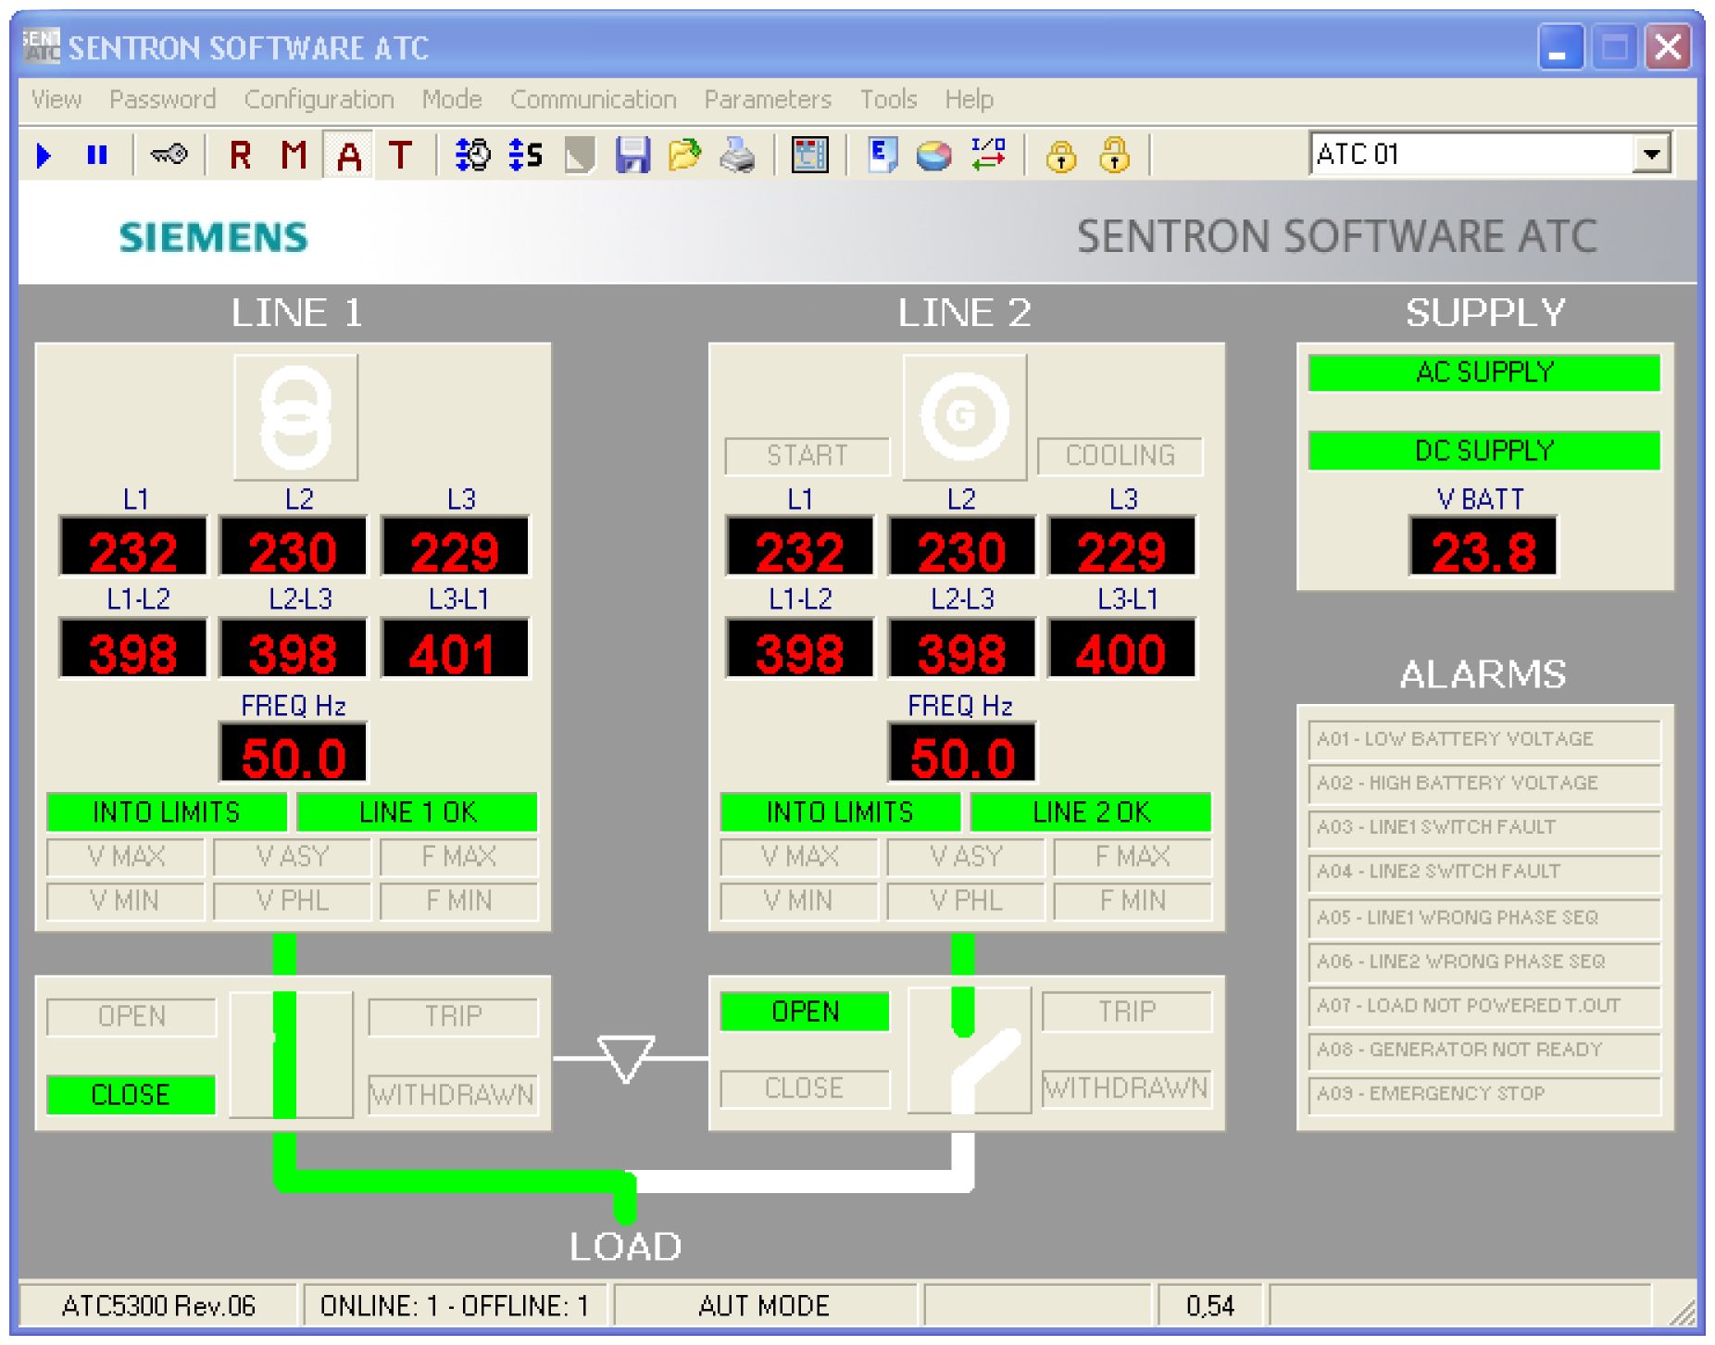Click Line 1 closed breaker symbol
Viewport: 1715px width, 1345px height.
click(291, 1055)
